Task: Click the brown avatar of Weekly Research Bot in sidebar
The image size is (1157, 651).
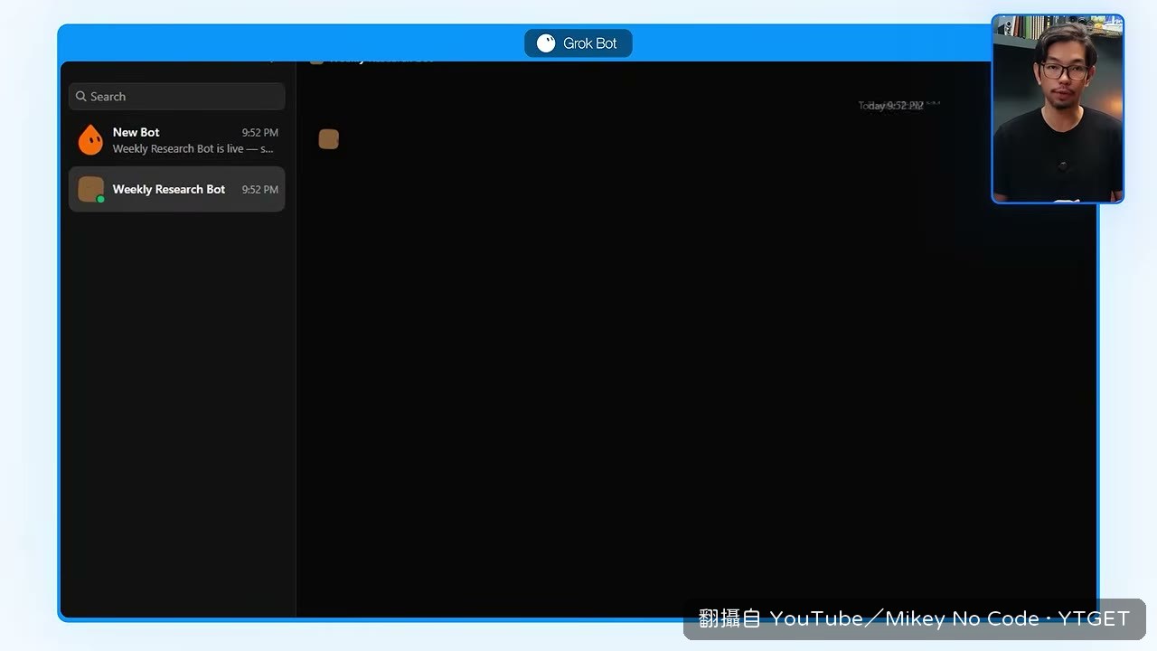Action: (x=90, y=189)
